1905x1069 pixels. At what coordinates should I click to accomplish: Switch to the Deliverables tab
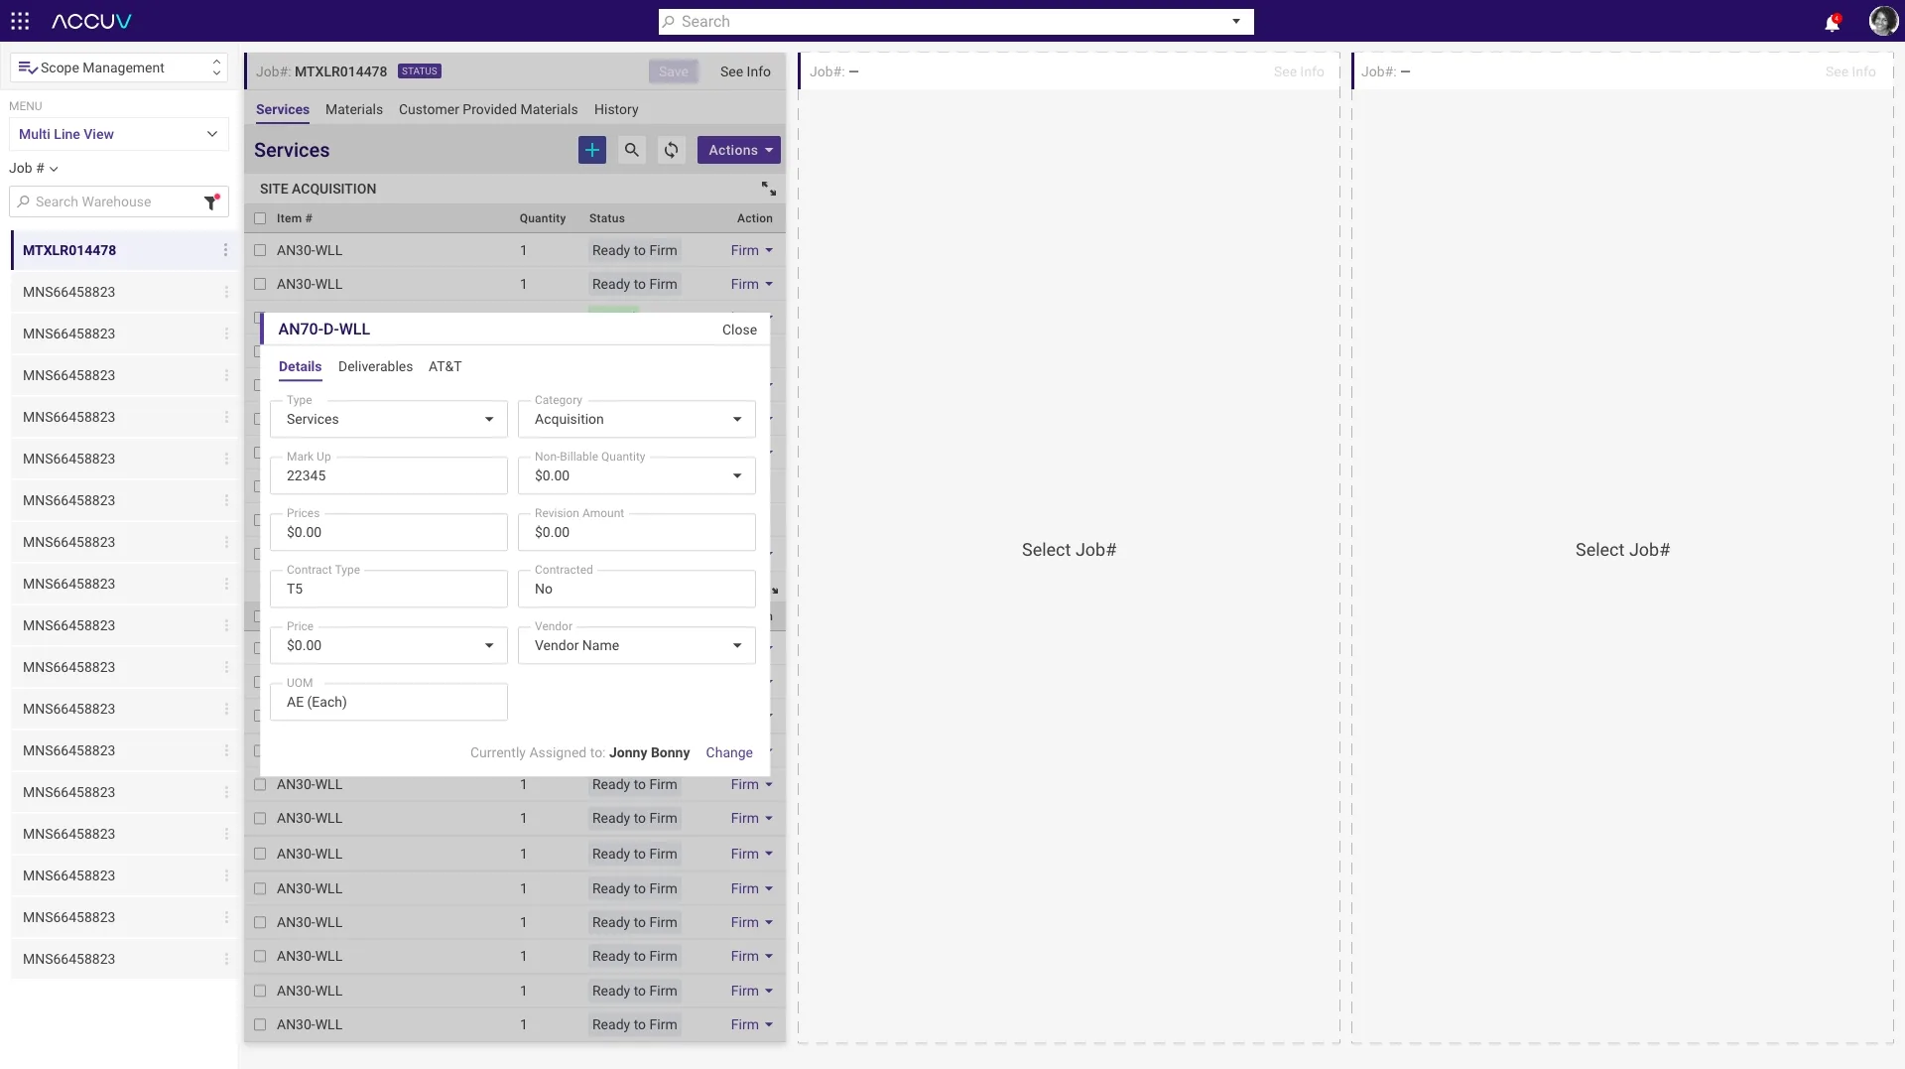point(375,366)
